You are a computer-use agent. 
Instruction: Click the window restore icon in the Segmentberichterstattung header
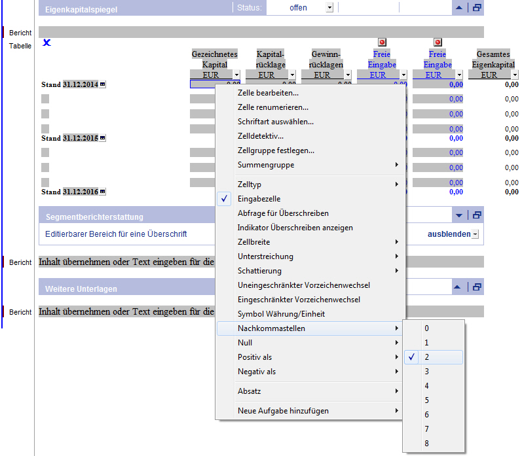(x=477, y=215)
